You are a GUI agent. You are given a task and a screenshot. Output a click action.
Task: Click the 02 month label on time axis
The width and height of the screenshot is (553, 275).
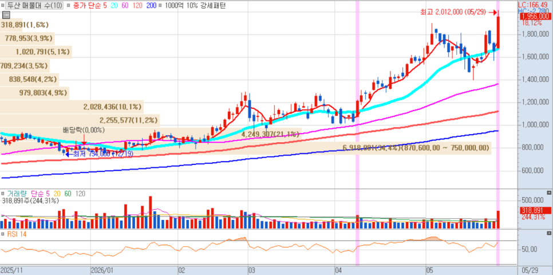tap(181, 270)
